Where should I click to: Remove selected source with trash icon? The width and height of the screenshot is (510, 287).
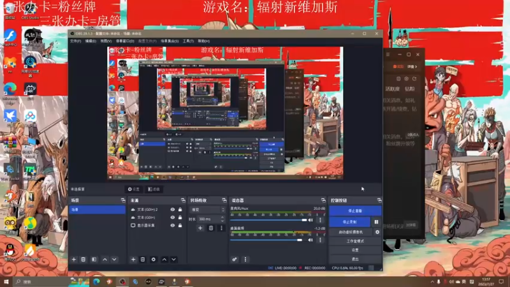[142, 260]
